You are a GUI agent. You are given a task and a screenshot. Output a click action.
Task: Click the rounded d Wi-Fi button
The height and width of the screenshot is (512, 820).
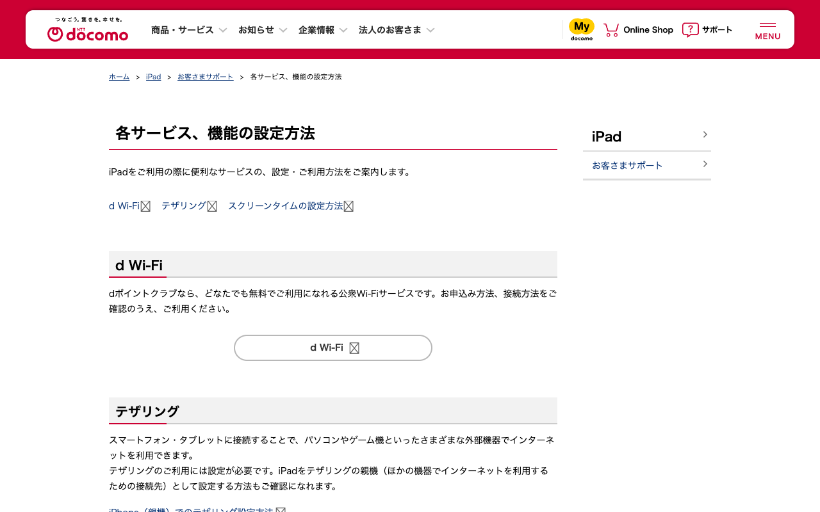(333, 348)
